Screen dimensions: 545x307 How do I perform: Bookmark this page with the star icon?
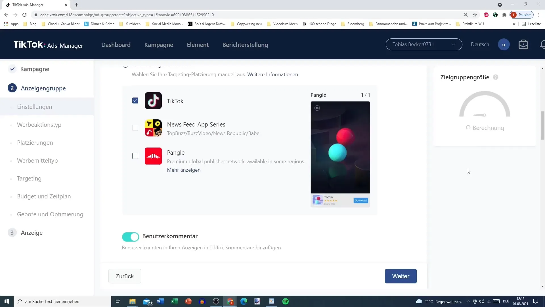[475, 15]
